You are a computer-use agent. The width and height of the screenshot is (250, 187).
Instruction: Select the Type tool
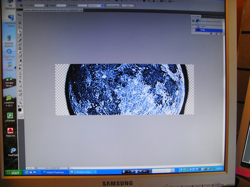coord(20,78)
